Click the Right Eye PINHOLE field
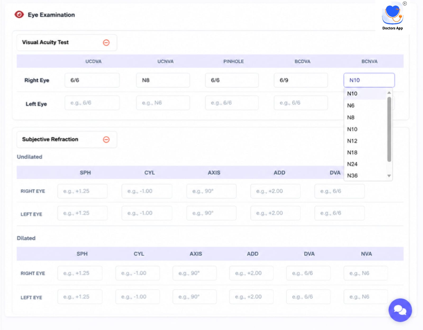This screenshot has height=330, width=423. pyautogui.click(x=232, y=80)
